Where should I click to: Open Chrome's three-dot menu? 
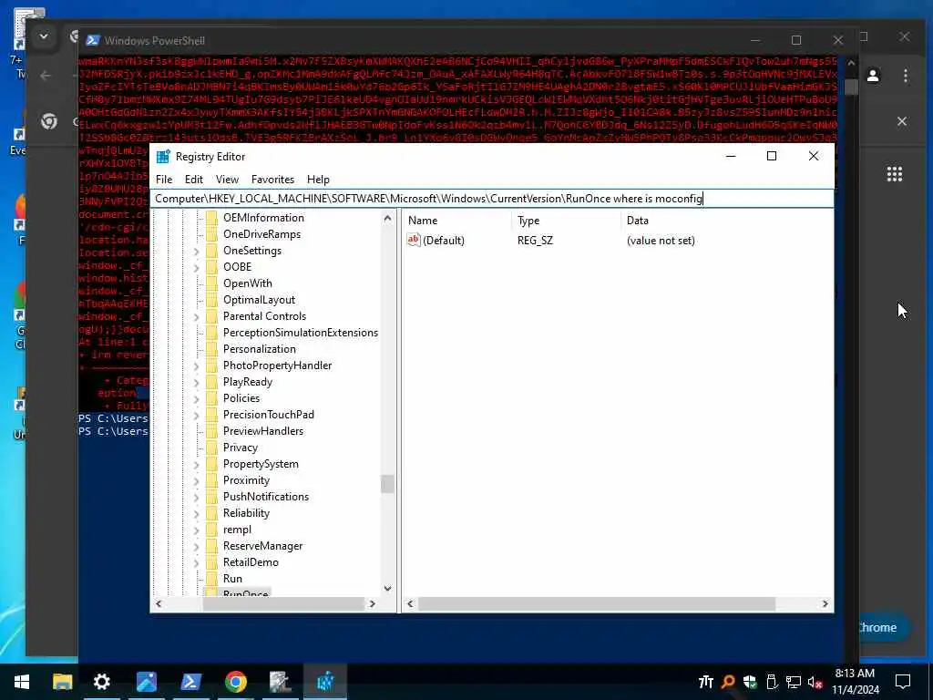[x=905, y=76]
